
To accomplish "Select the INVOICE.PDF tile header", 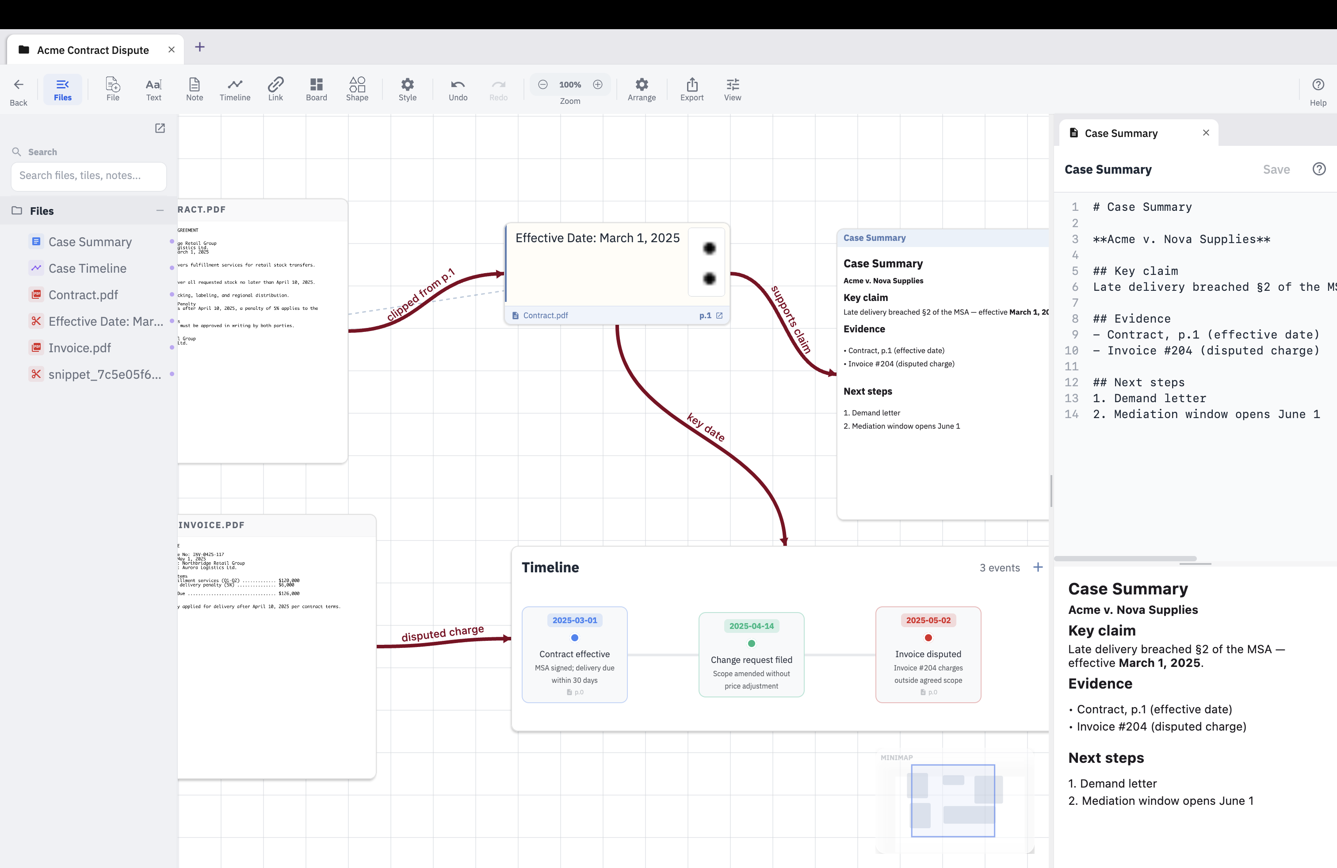I will pos(277,525).
